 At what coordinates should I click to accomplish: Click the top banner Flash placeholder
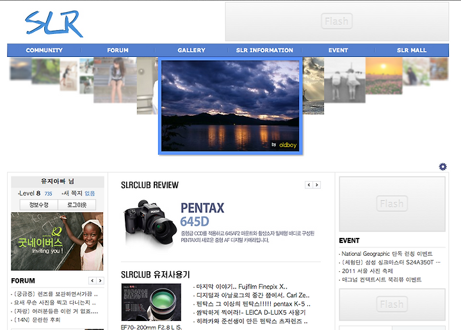point(337,22)
